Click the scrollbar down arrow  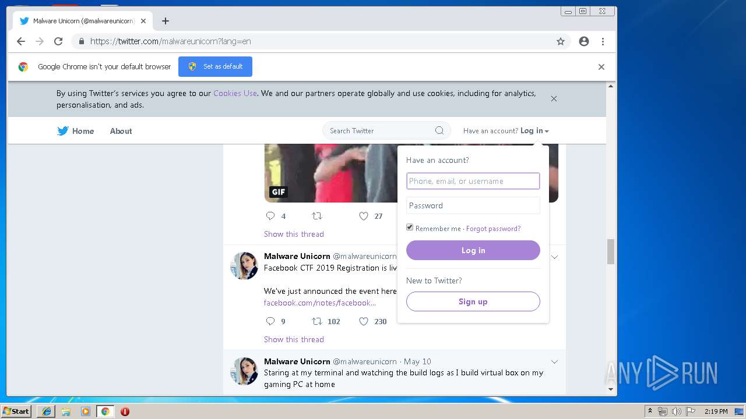tap(611, 389)
